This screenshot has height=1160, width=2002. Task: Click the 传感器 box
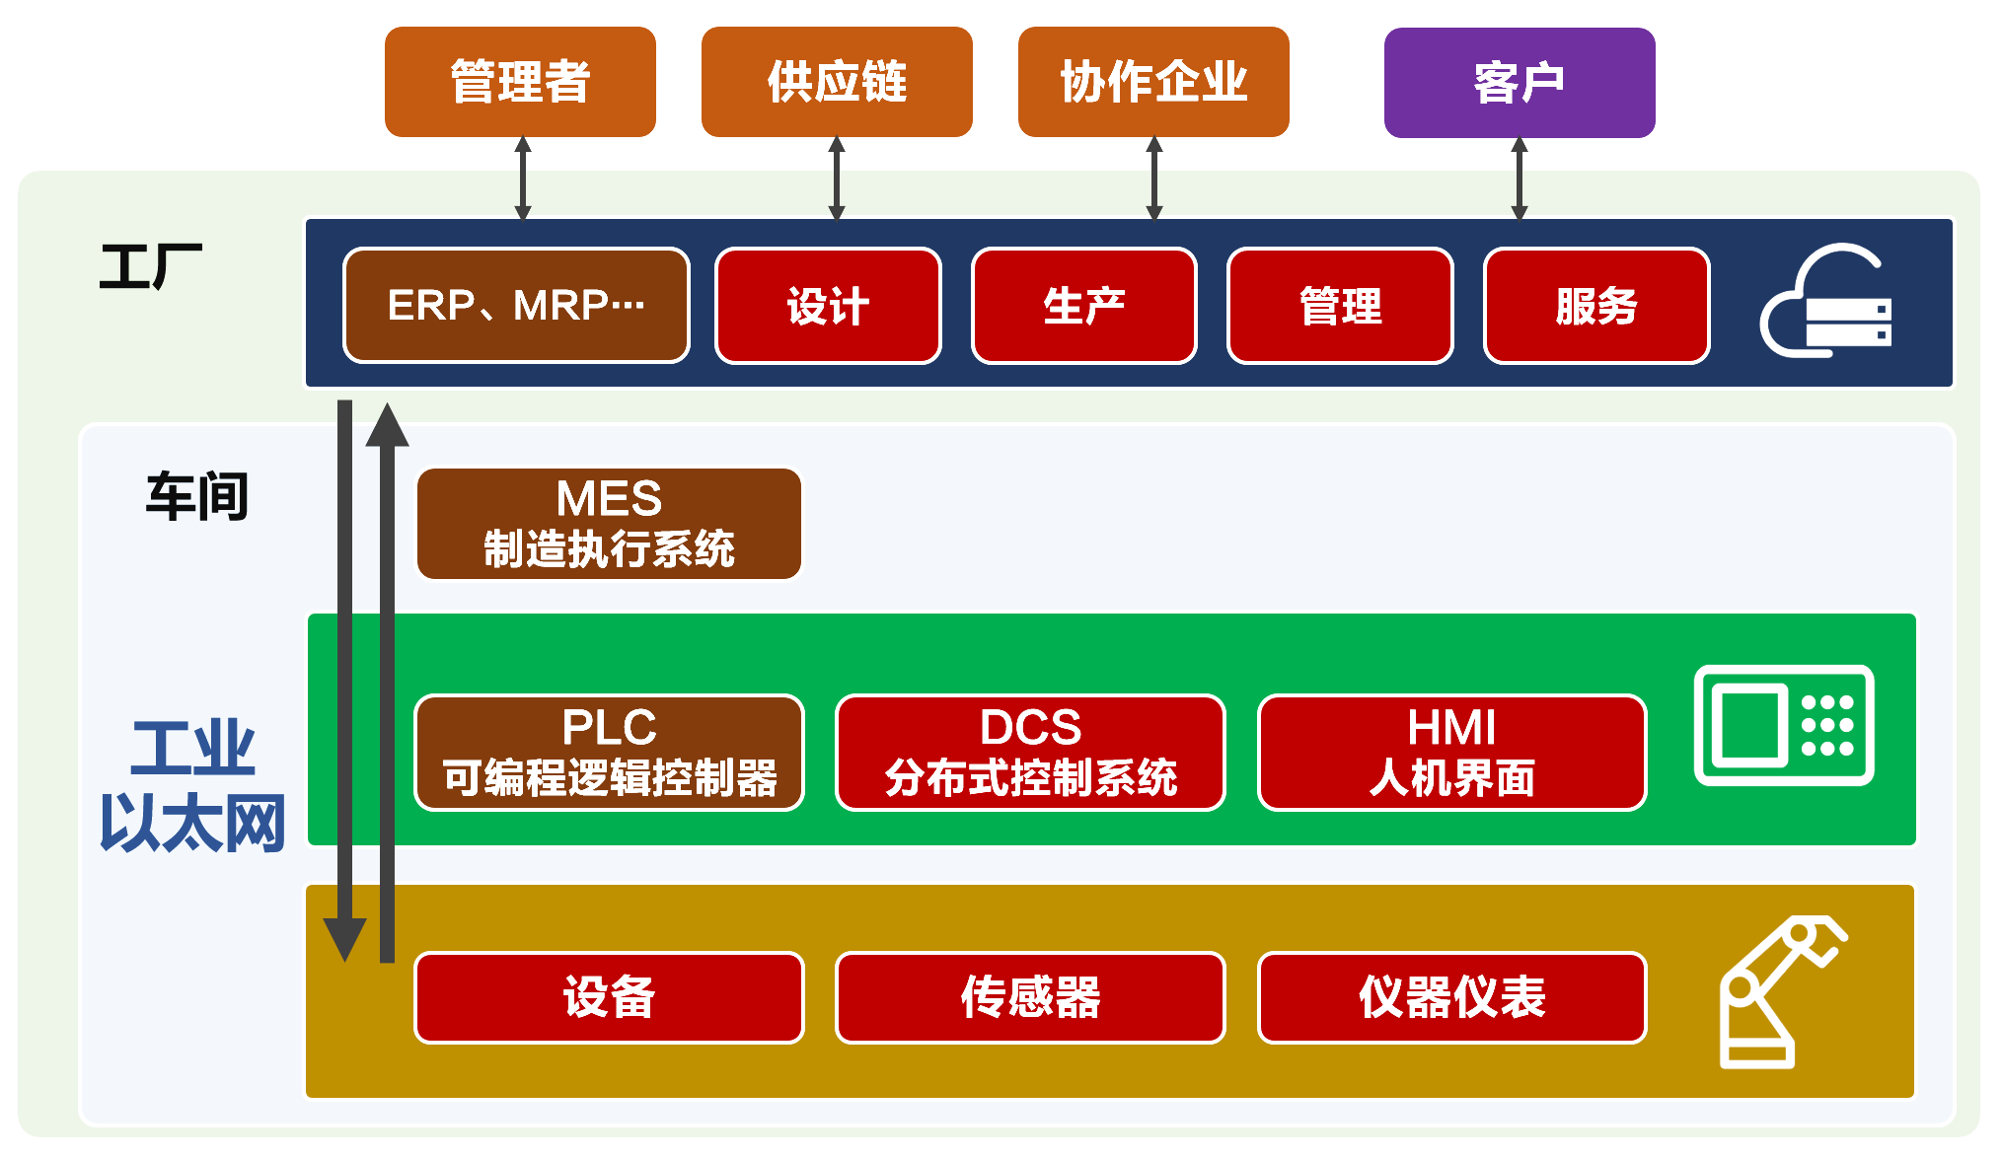click(1030, 997)
